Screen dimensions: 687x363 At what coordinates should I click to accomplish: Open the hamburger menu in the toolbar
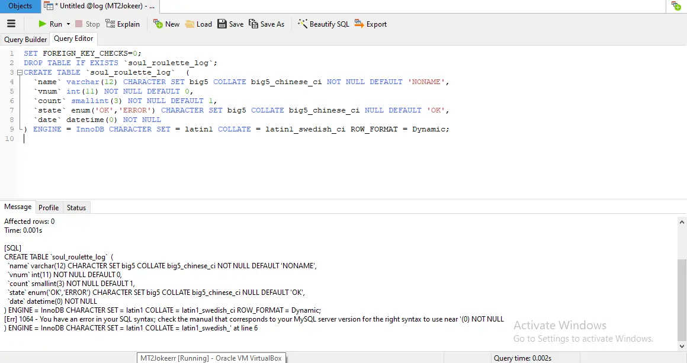click(11, 24)
